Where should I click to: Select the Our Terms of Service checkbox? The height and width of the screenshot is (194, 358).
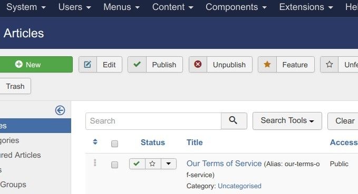point(114,165)
